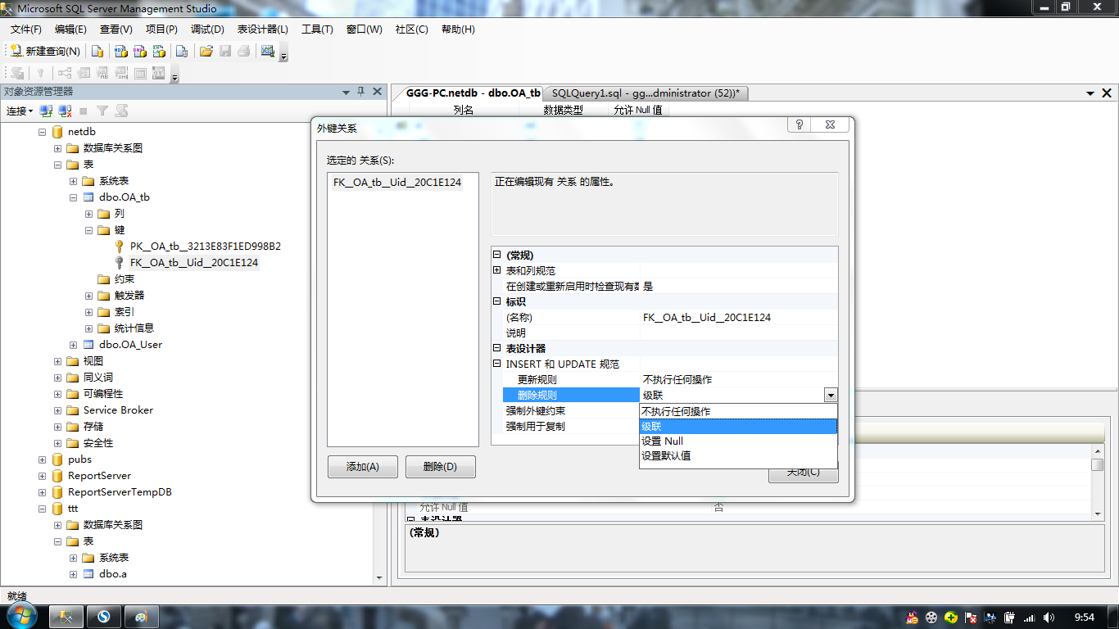Create a new XMLA query
This screenshot has width=1119, height=629.
[159, 50]
